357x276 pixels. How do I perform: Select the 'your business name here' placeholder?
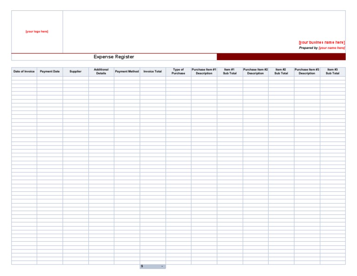tap(322, 42)
